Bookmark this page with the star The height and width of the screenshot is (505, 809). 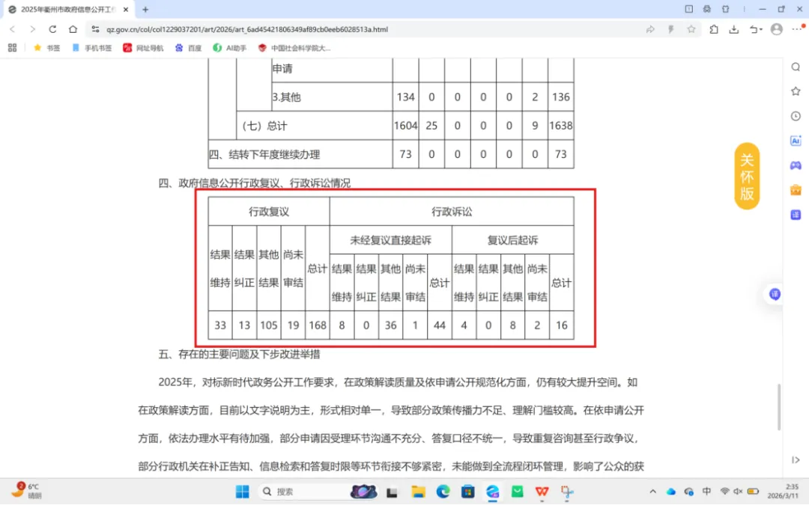691,29
